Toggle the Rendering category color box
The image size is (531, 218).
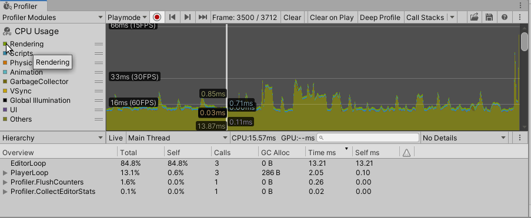coord(5,44)
